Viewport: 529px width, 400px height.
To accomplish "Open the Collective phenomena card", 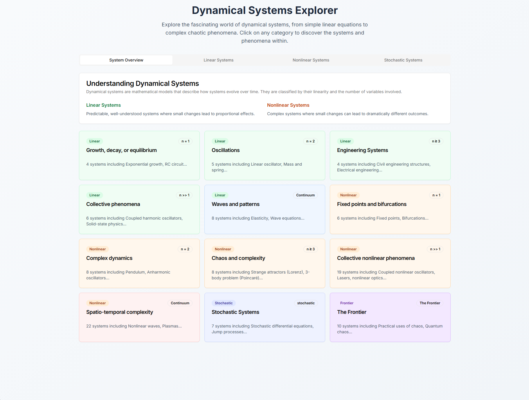I will [x=139, y=209].
